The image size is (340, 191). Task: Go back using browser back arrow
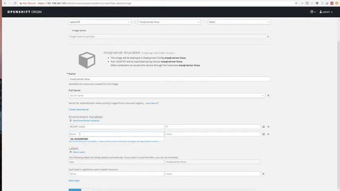pyautogui.click(x=5, y=3)
